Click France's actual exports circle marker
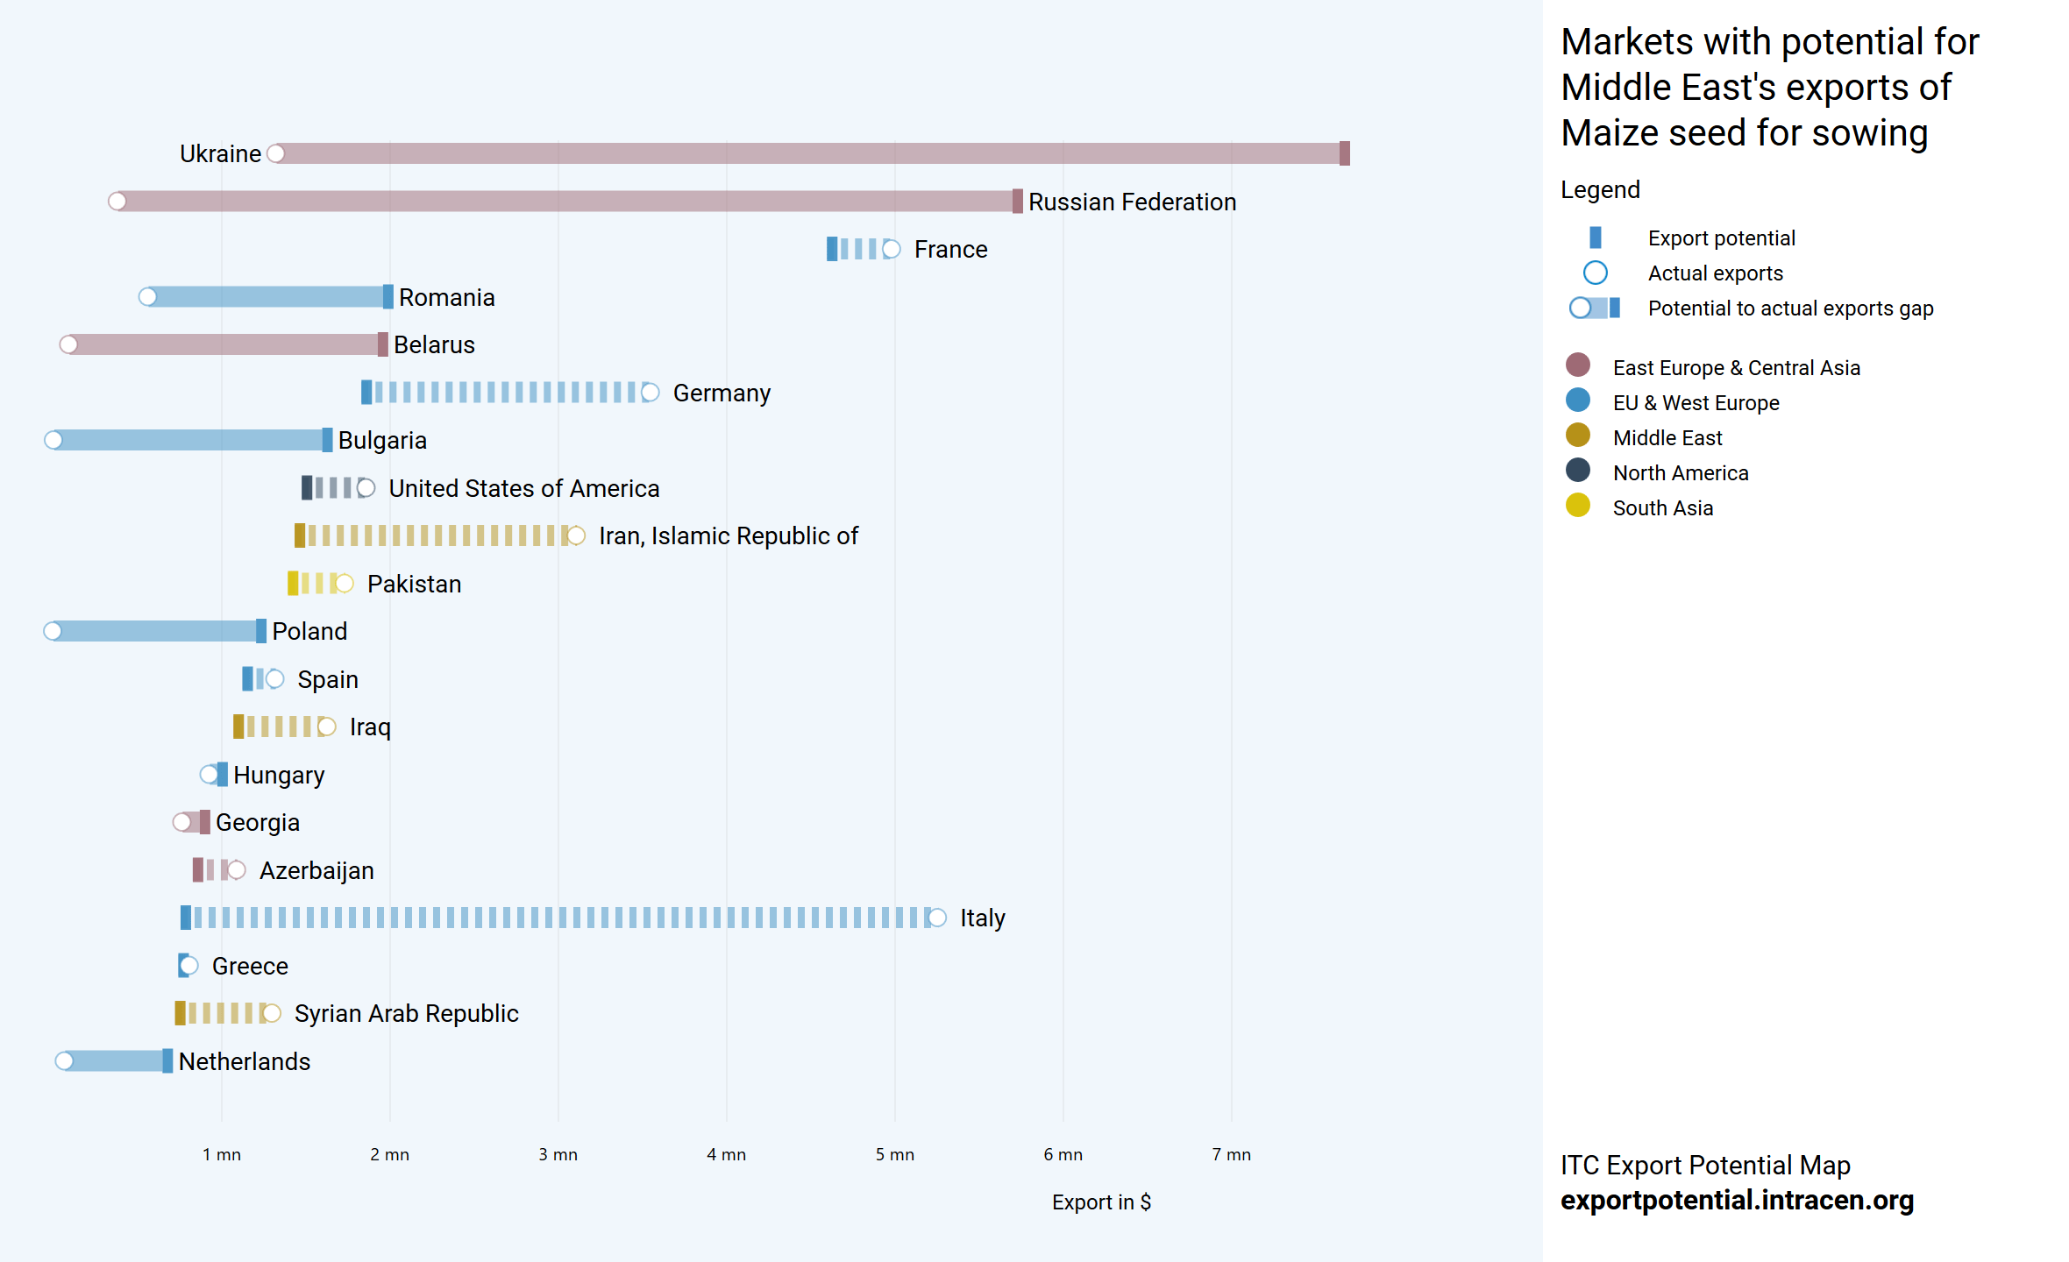The width and height of the screenshot is (2069, 1262). pyautogui.click(x=891, y=249)
